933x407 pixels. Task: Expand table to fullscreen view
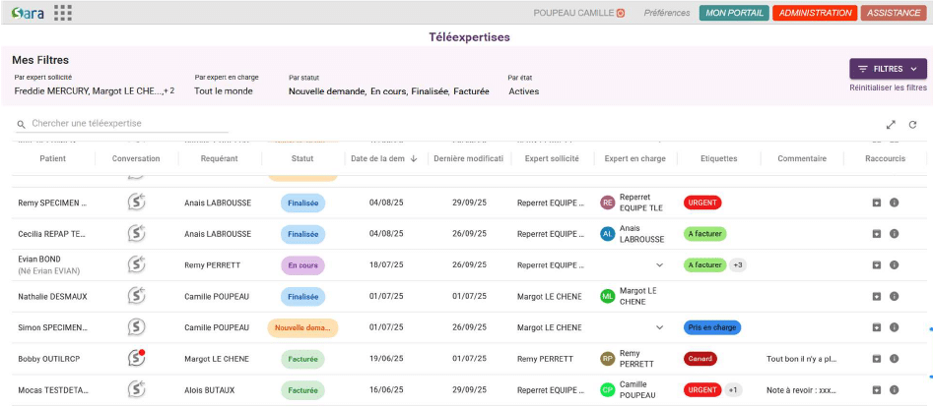click(891, 125)
